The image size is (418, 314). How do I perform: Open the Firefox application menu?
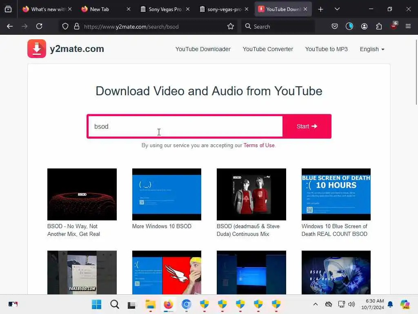click(x=408, y=27)
